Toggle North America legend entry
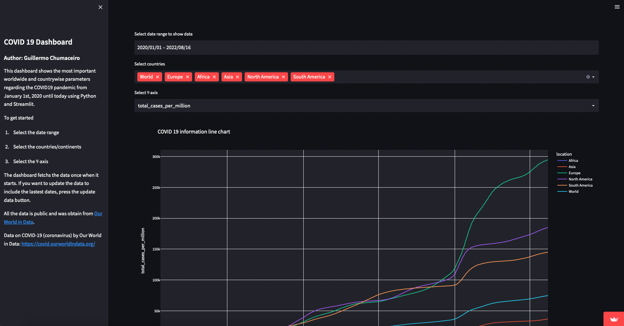This screenshot has height=326, width=624. (x=580, y=179)
